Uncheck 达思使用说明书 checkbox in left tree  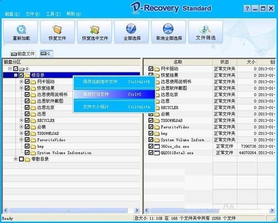pyautogui.click(x=27, y=94)
